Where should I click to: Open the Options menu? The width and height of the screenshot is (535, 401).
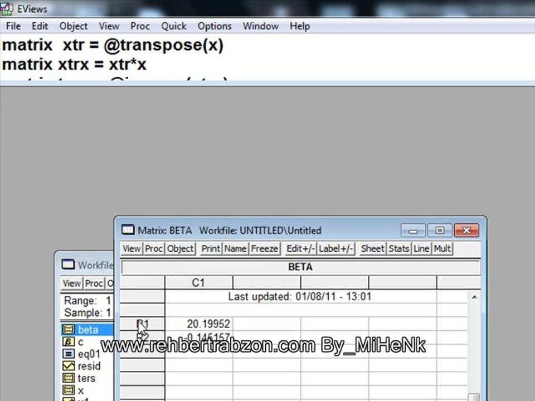click(x=215, y=26)
